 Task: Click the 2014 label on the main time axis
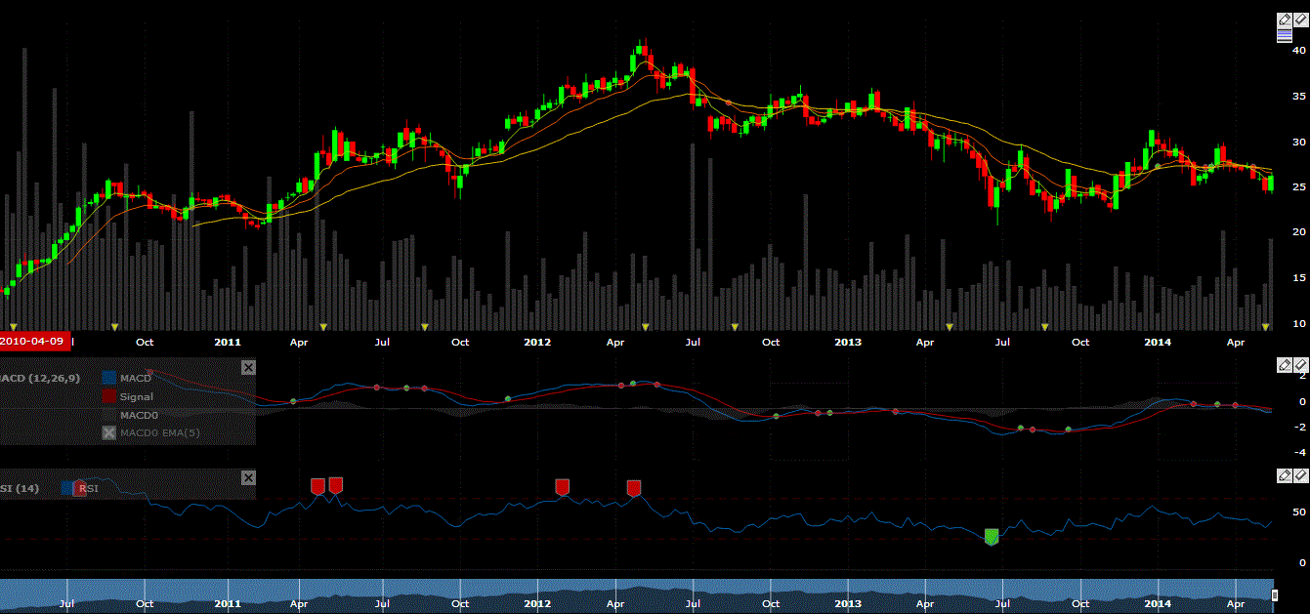coord(1158,342)
